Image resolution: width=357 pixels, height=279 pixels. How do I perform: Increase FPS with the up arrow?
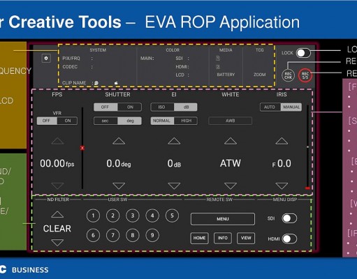[57, 141]
